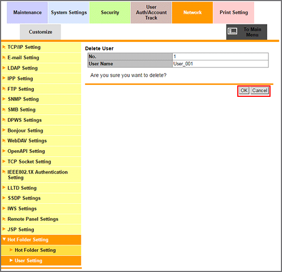Switch to the Security tab
The width and height of the screenshot is (282, 272).
pyautogui.click(x=110, y=13)
